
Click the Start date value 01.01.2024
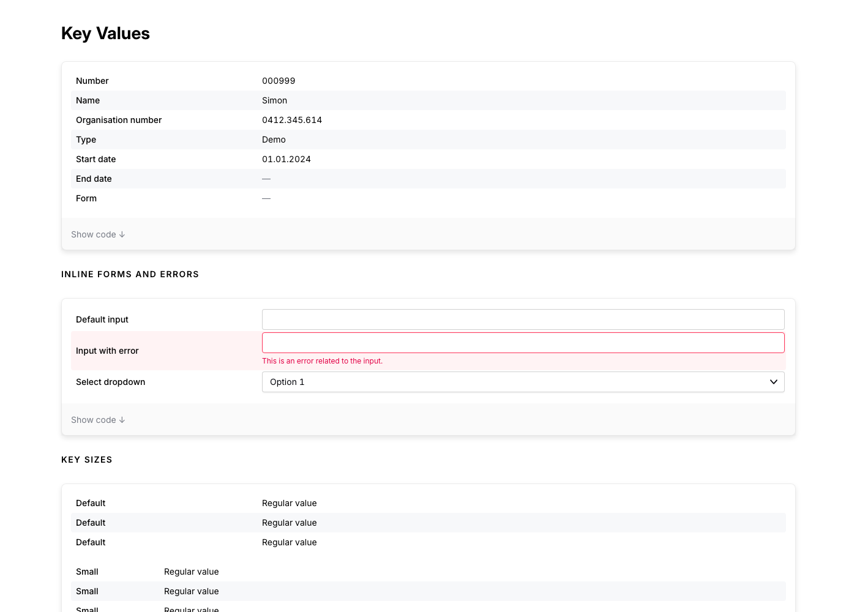286,159
